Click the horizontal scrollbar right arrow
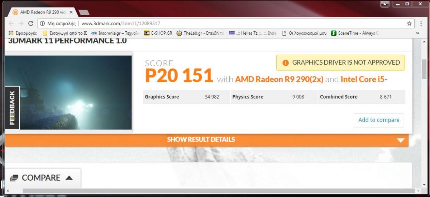This screenshot has width=430, height=197. tap(417, 191)
